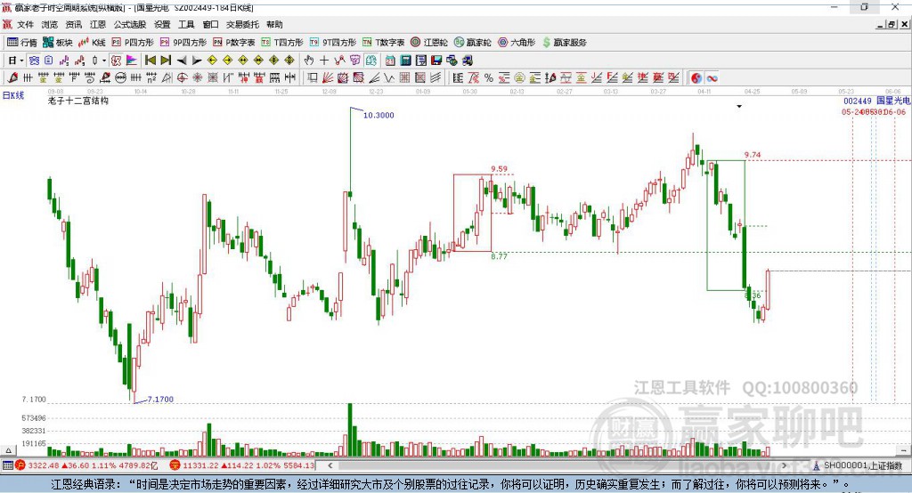The width and height of the screenshot is (912, 493).
Task: Click 老子十二宫结构 chart title
Action: tap(78, 101)
